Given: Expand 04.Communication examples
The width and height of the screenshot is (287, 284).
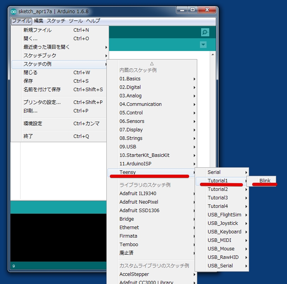Looking at the screenshot, I should tap(152, 104).
